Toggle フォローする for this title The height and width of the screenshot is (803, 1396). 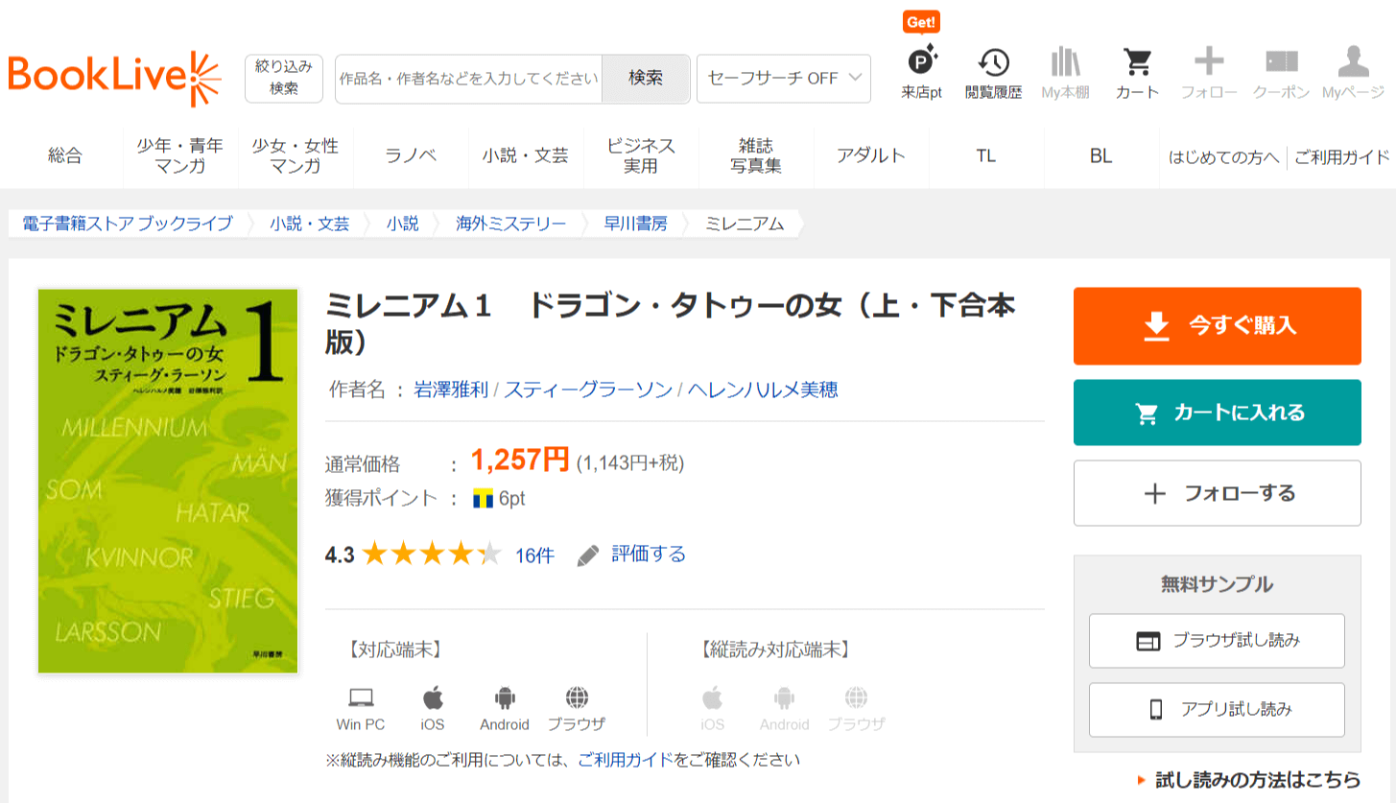click(x=1217, y=493)
